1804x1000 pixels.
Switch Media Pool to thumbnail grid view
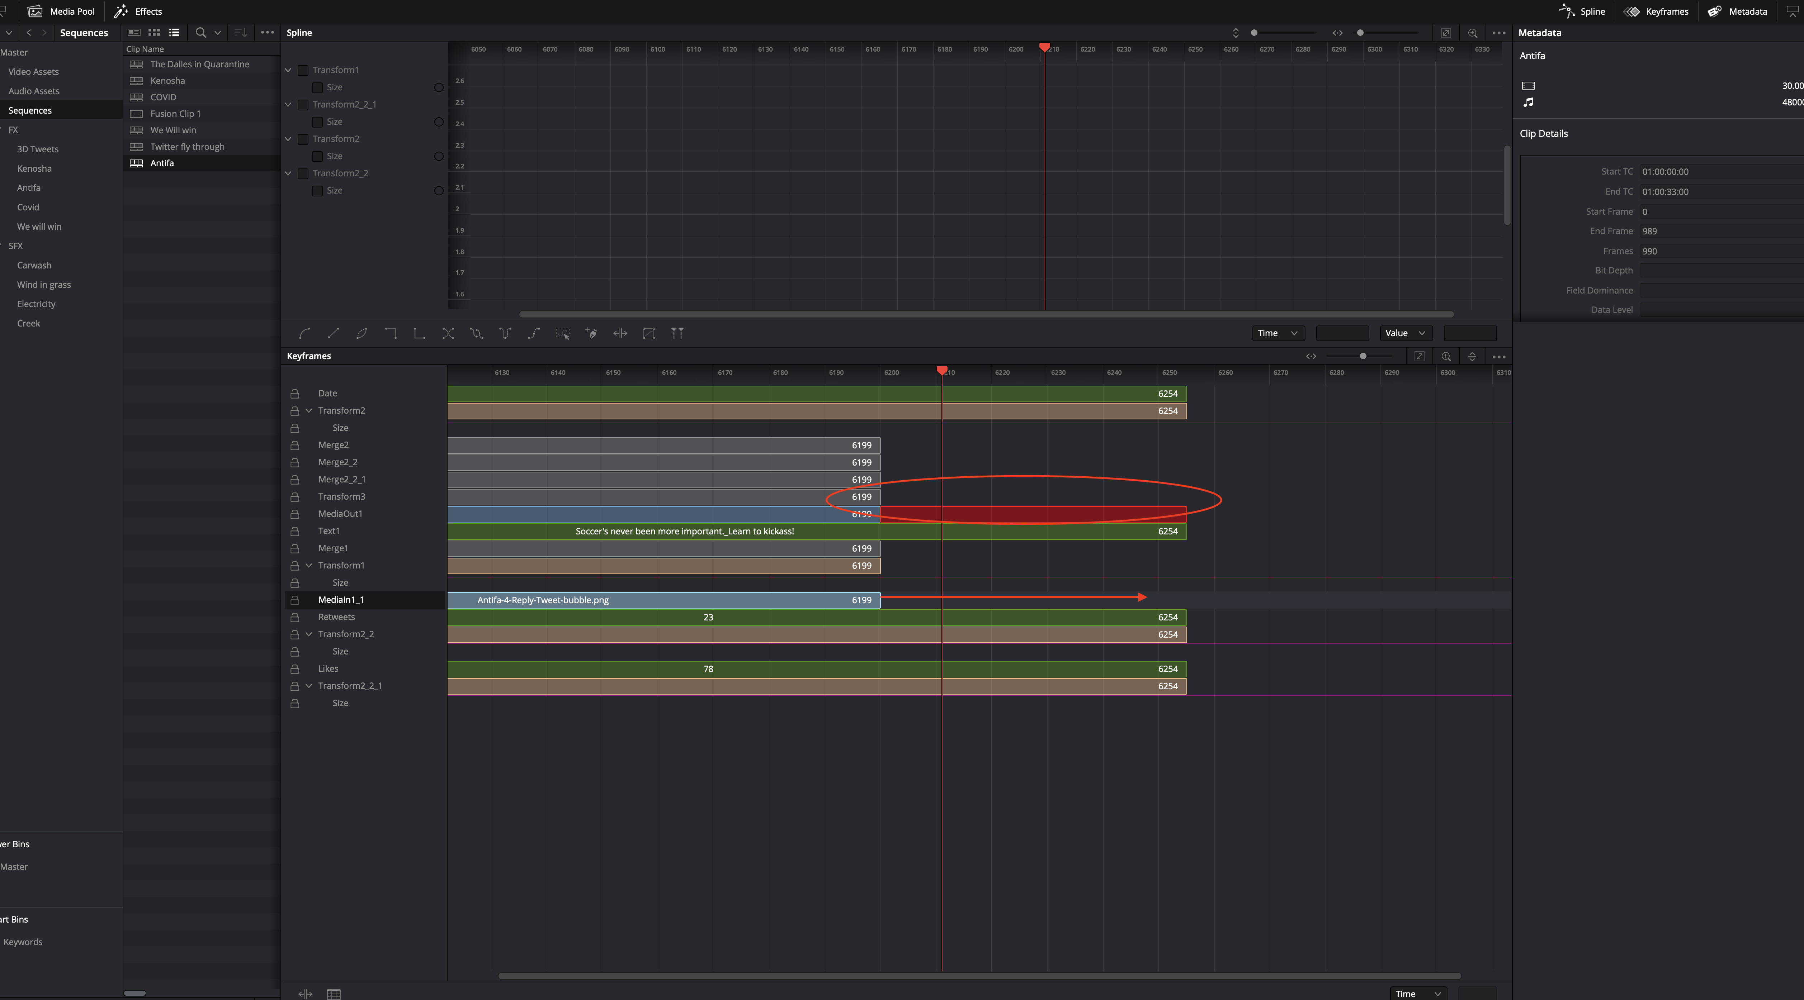pos(154,32)
